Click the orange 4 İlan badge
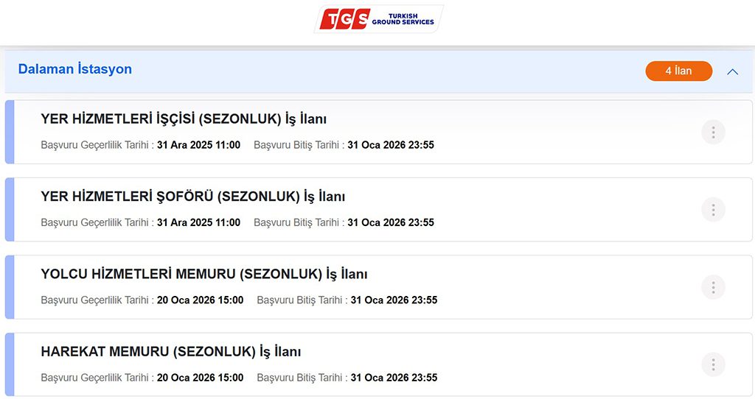755x399 pixels. (x=678, y=71)
